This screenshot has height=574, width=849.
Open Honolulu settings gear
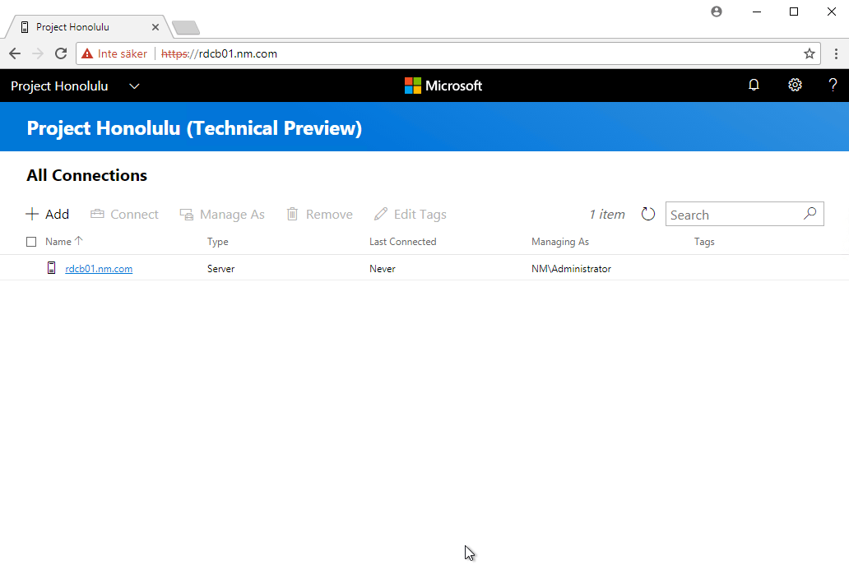(x=795, y=85)
